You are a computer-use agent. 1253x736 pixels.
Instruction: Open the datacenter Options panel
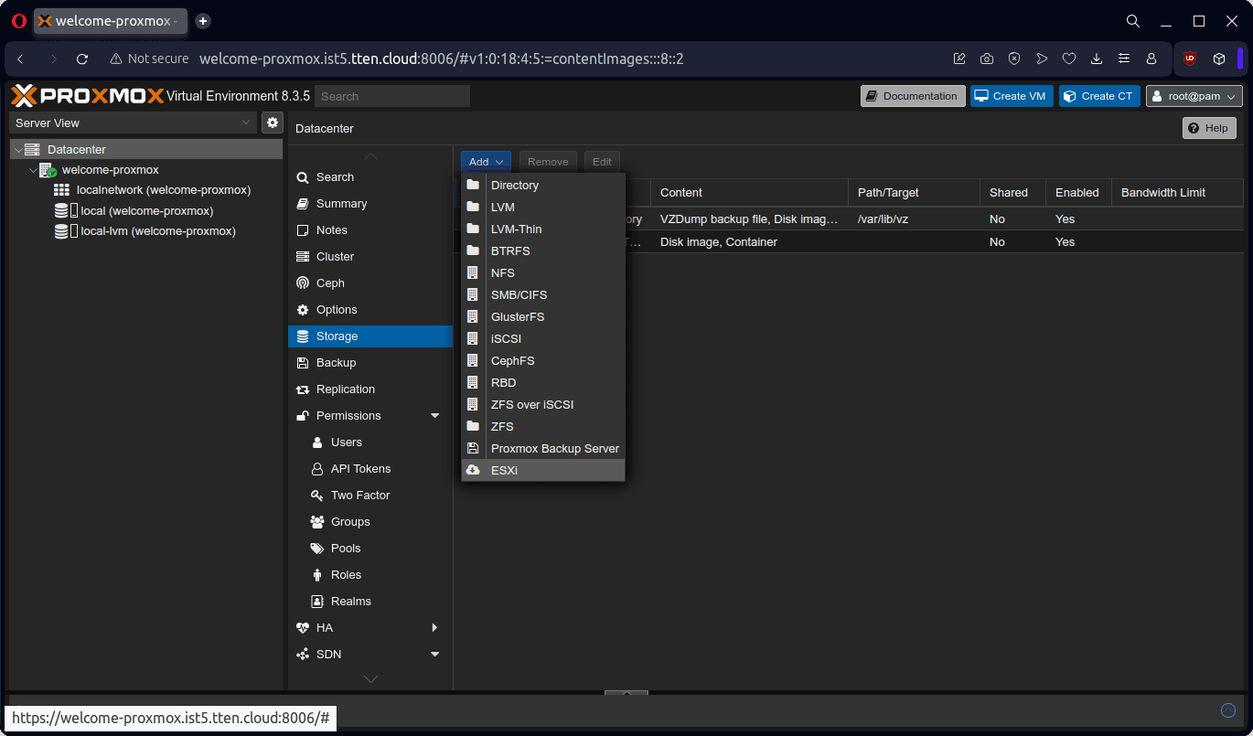370,310
